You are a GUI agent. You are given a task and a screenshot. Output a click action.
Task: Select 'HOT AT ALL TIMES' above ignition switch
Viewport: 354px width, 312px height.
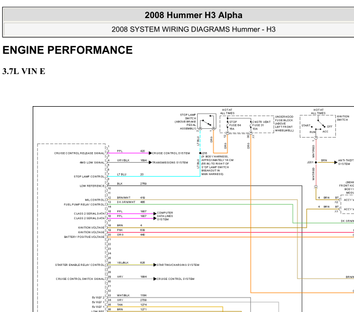click(318, 111)
